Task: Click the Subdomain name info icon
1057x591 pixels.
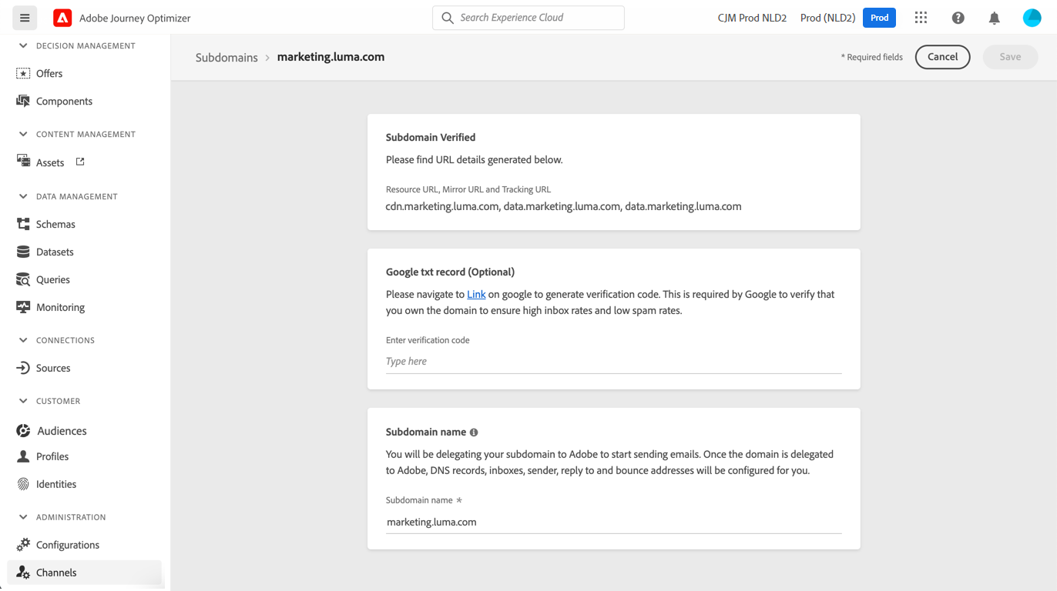Action: point(474,432)
